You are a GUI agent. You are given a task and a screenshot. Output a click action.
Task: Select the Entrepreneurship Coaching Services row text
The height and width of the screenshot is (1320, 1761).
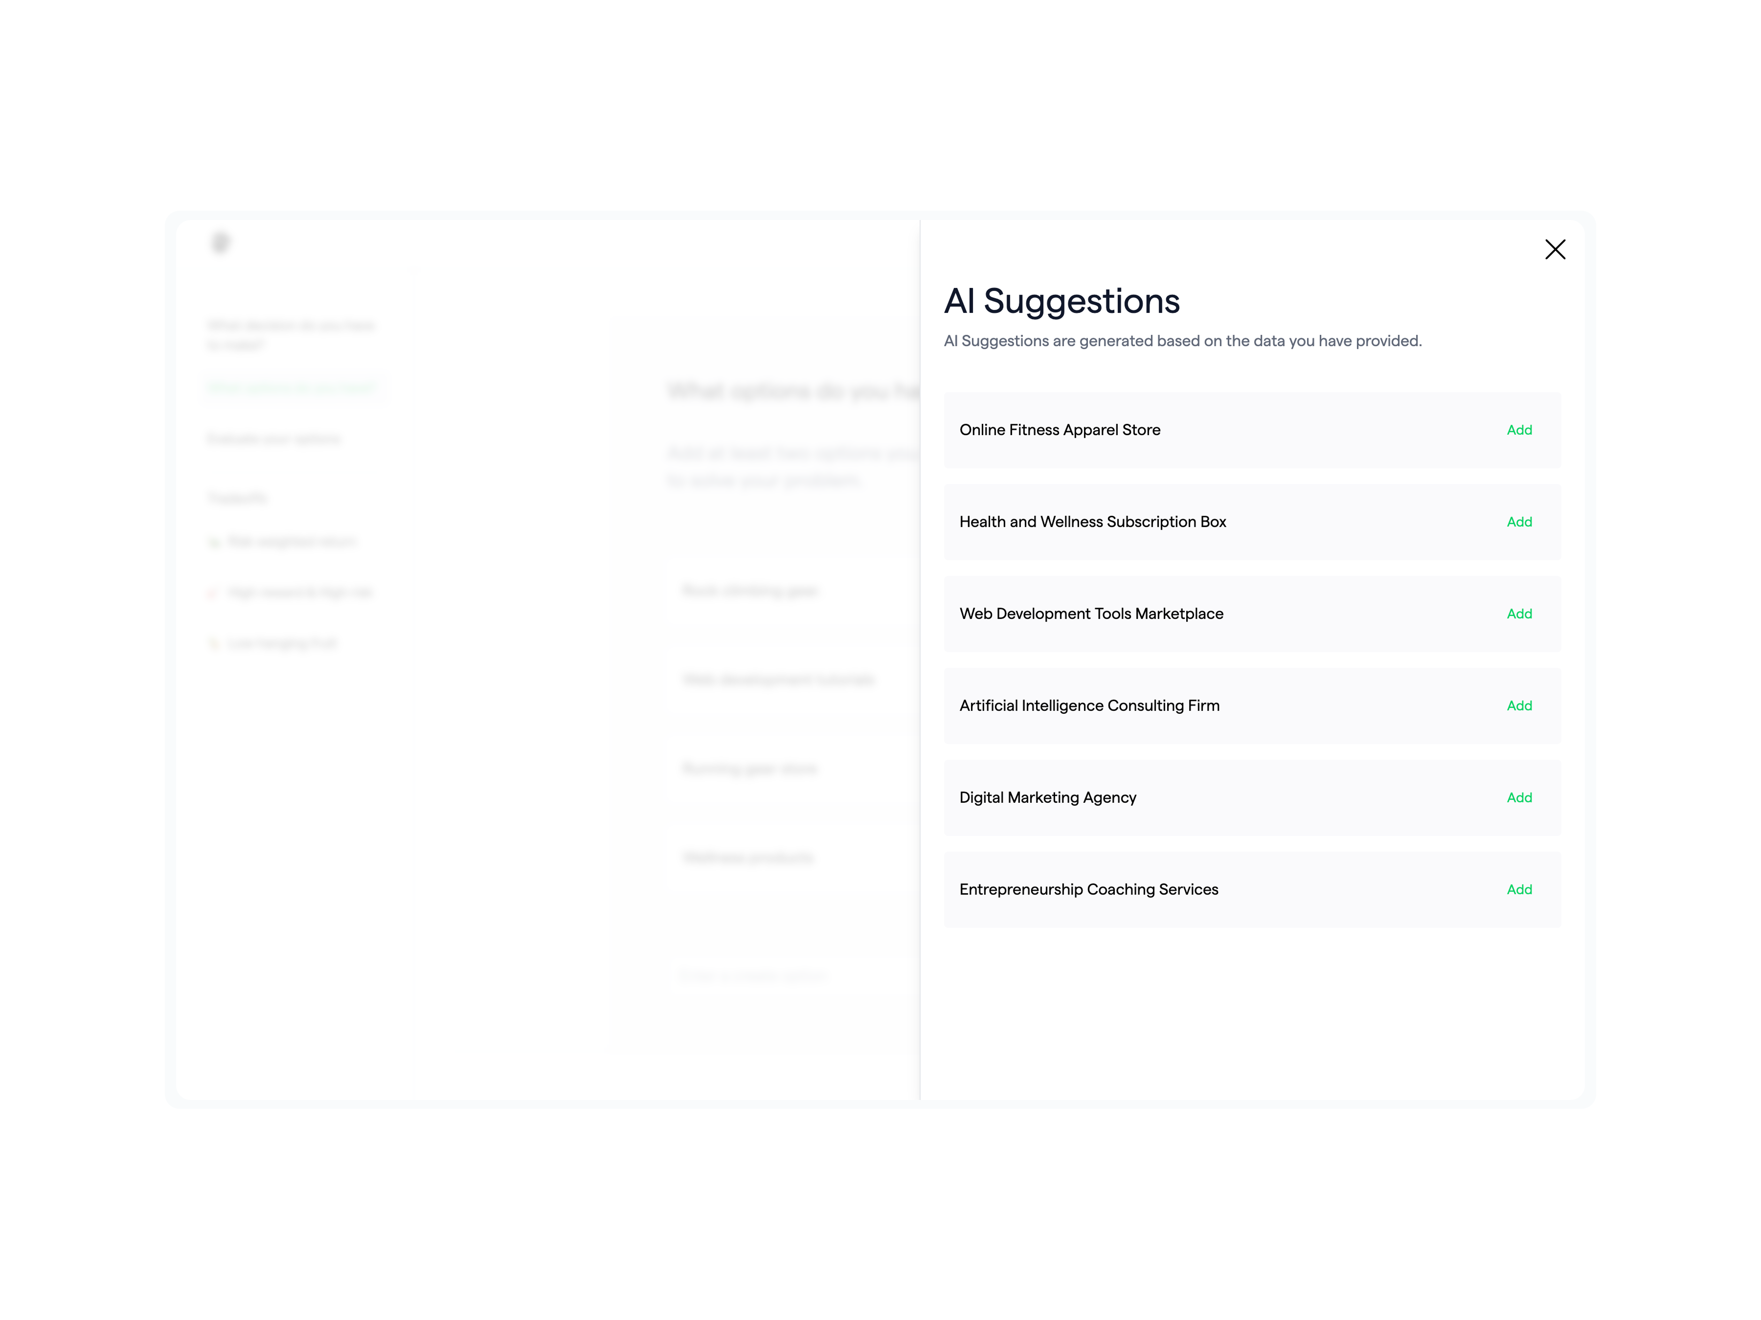tap(1088, 890)
